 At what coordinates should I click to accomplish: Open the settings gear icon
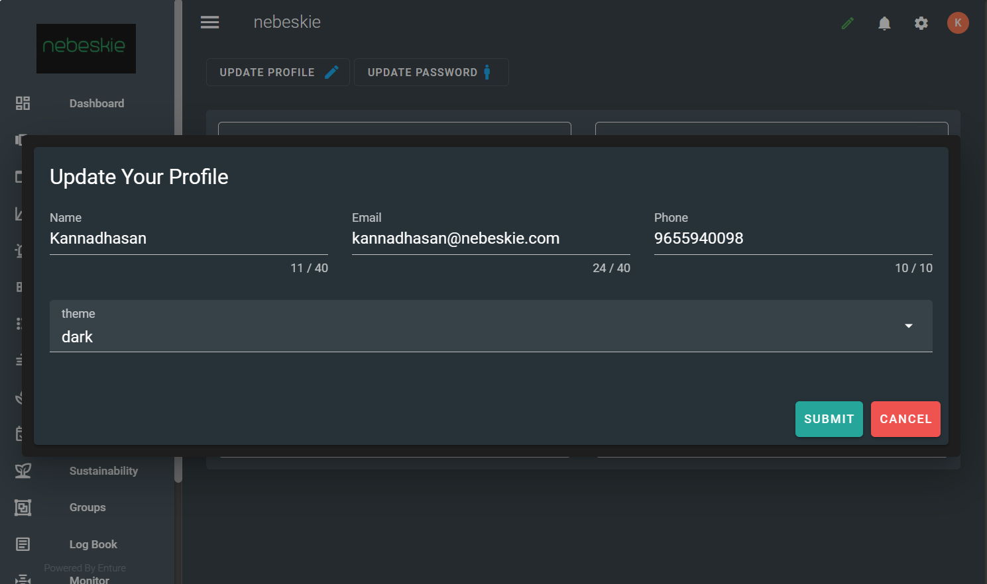pos(921,24)
